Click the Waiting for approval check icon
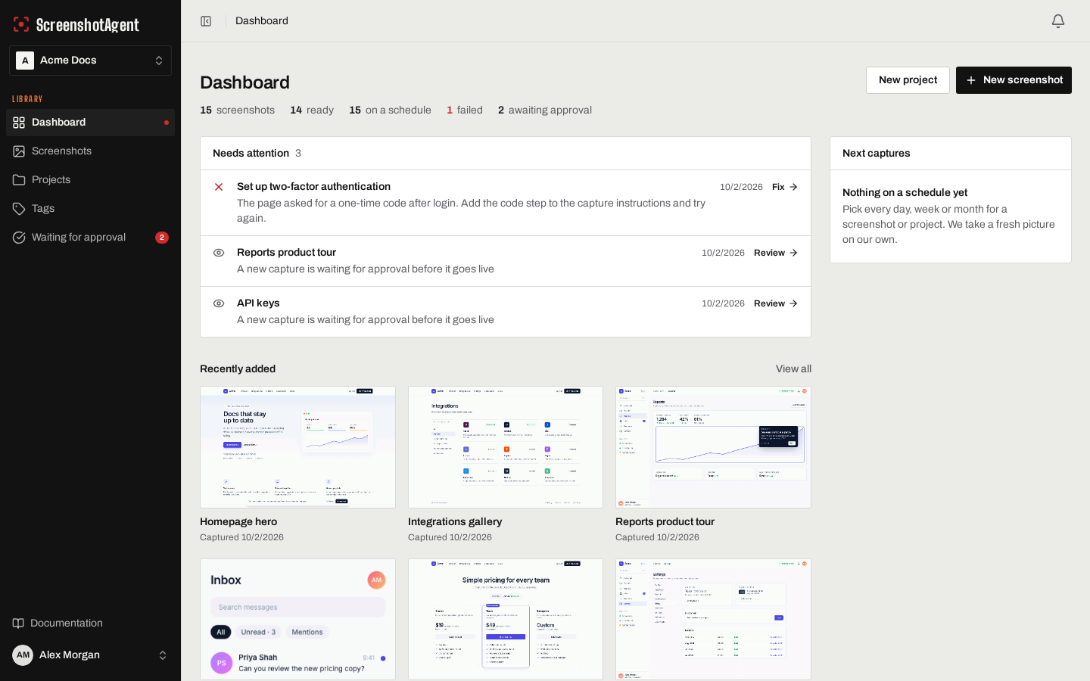 [x=19, y=238]
